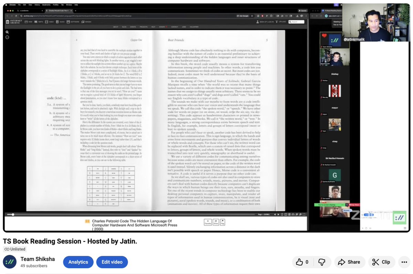Create a Clip using the scissors button
Image resolution: width=413 pixels, height=274 pixels.
381,262
